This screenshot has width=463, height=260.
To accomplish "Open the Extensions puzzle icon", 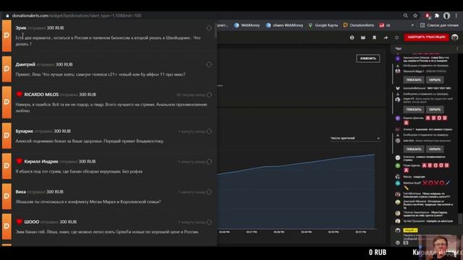I will coord(437,16).
